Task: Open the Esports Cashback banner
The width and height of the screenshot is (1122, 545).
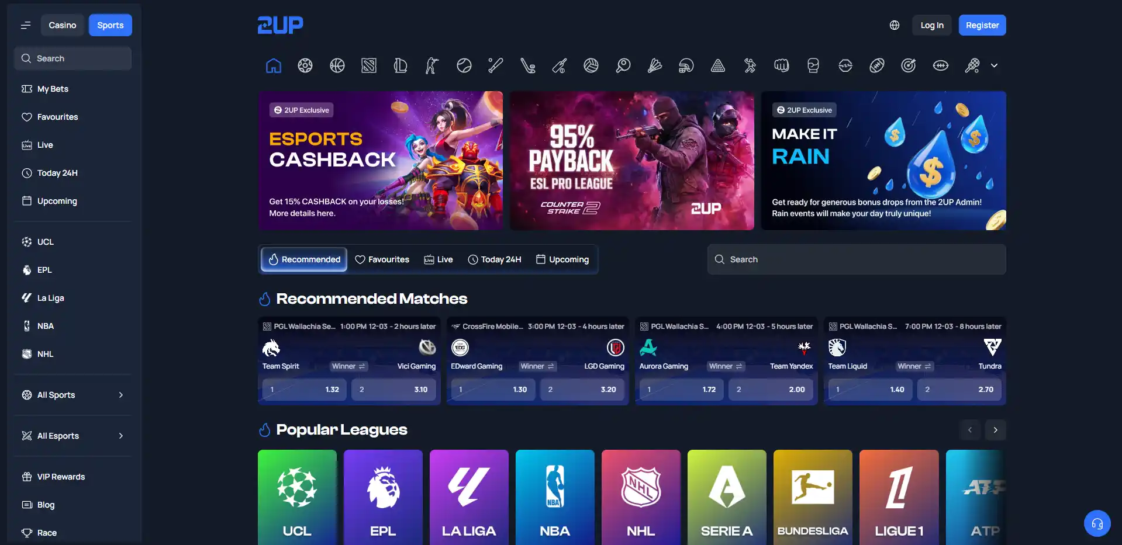Action: coord(381,161)
